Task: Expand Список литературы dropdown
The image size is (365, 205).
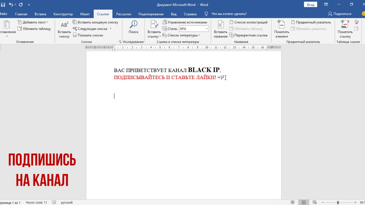Action: pyautogui.click(x=181, y=35)
